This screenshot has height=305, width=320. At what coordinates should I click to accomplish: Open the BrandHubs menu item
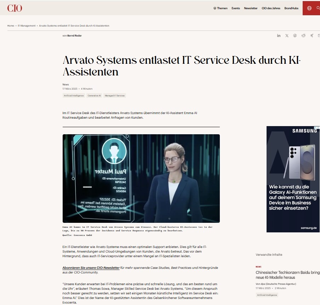pyautogui.click(x=291, y=8)
